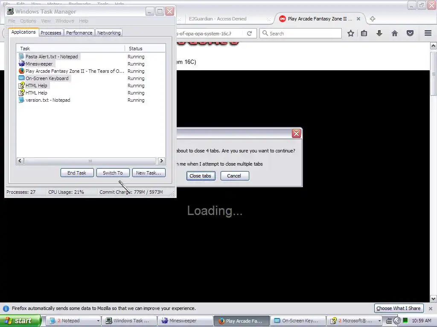Open the Pocket icon in Firefox toolbar

(410, 33)
